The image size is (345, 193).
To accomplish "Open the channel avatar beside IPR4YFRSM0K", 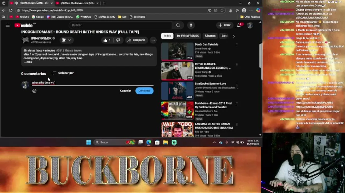I will coord(25,40).
